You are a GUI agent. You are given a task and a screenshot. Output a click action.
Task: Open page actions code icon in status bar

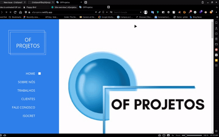[173, 135]
